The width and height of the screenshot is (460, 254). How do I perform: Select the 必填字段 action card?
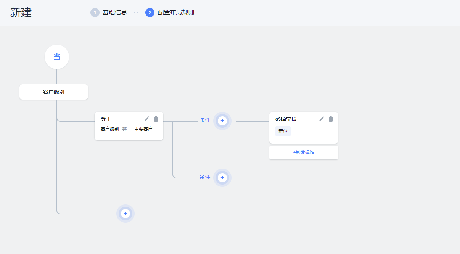coord(298,128)
